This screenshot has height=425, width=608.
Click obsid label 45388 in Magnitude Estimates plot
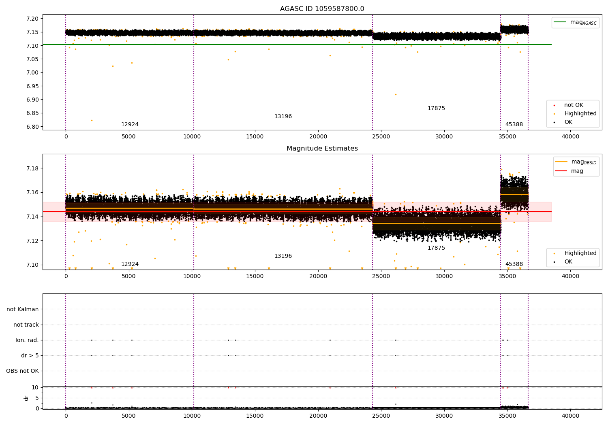[x=514, y=264]
